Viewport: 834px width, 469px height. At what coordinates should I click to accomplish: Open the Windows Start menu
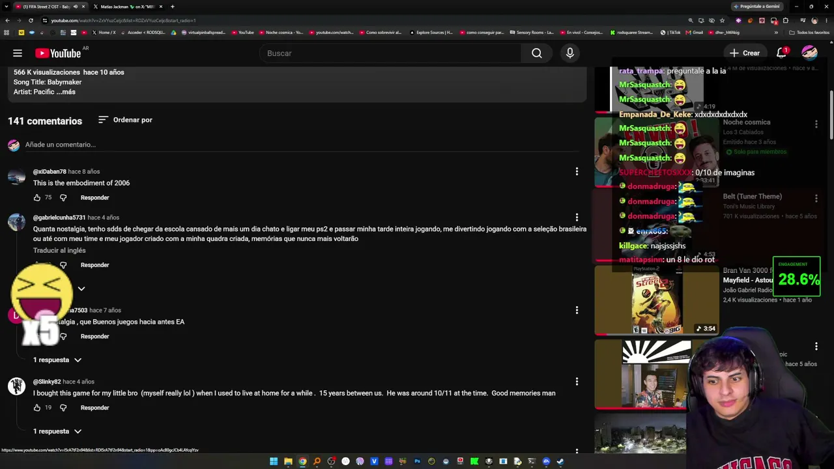pyautogui.click(x=274, y=462)
